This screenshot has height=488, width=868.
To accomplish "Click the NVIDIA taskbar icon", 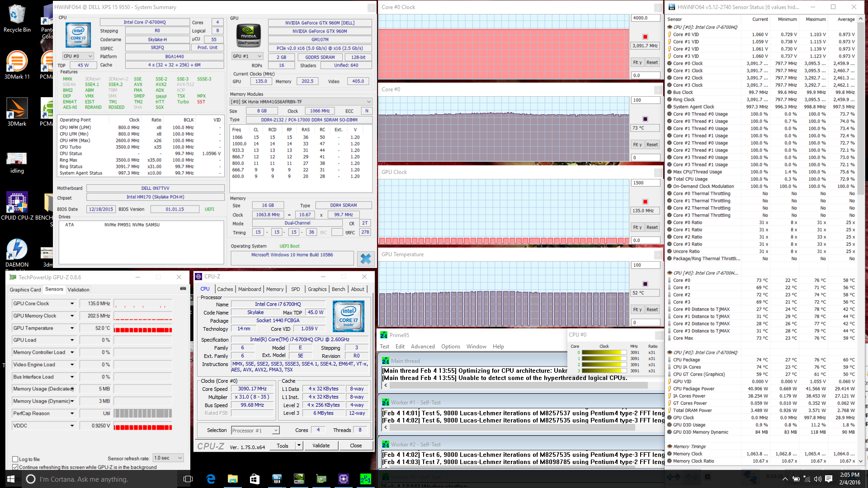I will pos(299,479).
